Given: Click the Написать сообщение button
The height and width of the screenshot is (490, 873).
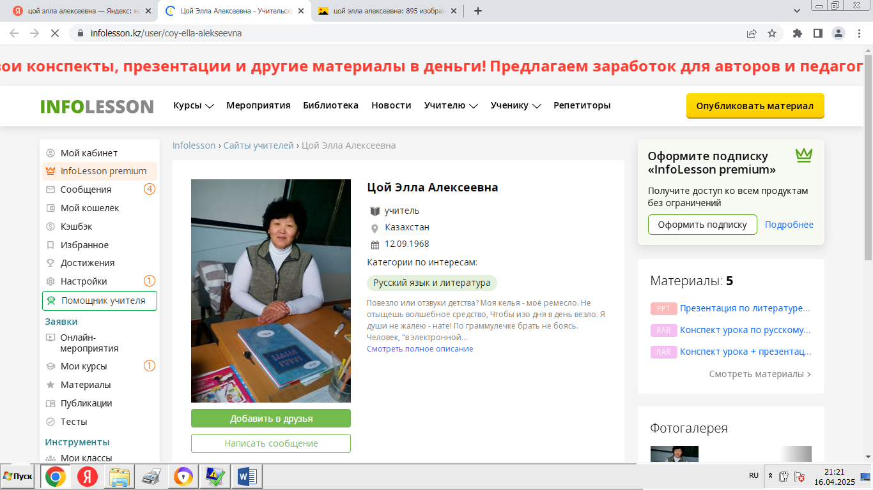Looking at the screenshot, I should pyautogui.click(x=271, y=443).
